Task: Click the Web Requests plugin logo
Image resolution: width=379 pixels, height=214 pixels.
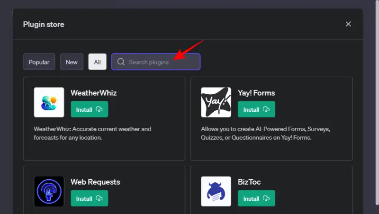Action: [49, 191]
